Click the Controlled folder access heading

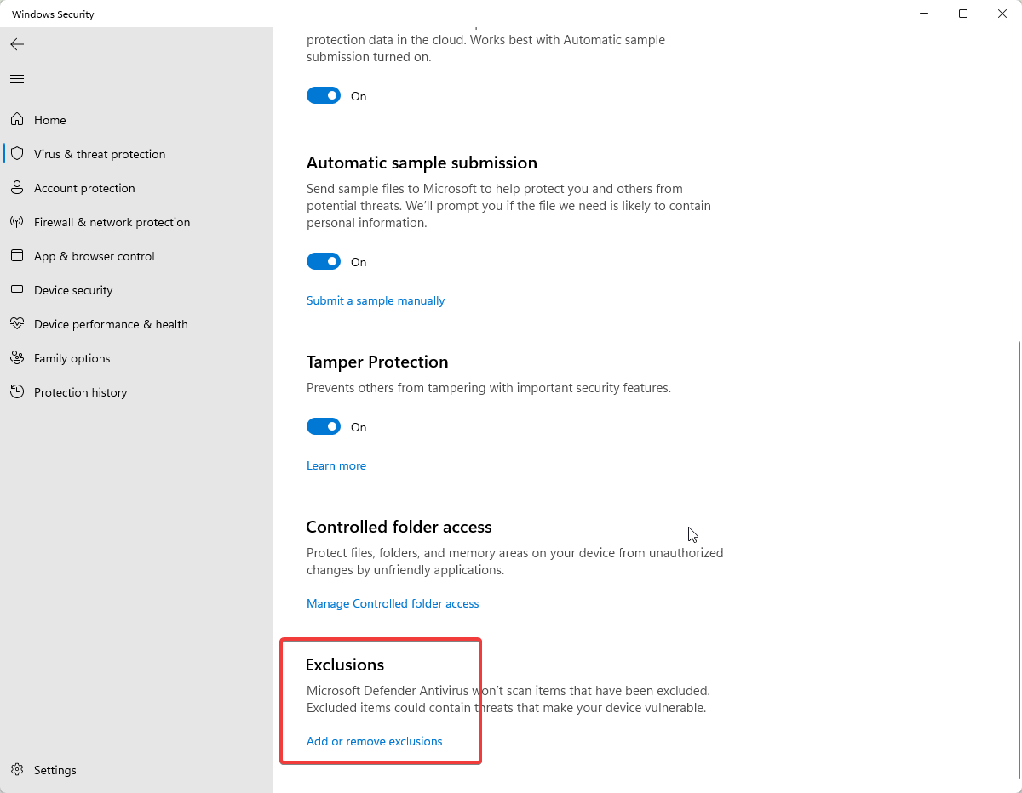tap(399, 527)
